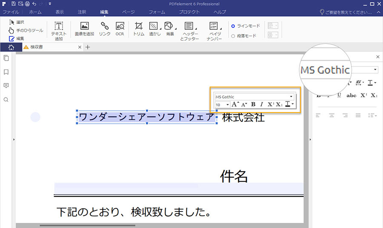Viewport: 383px width, 228px height.
Task: Add a new tab with the plus button
Action: [x=88, y=47]
